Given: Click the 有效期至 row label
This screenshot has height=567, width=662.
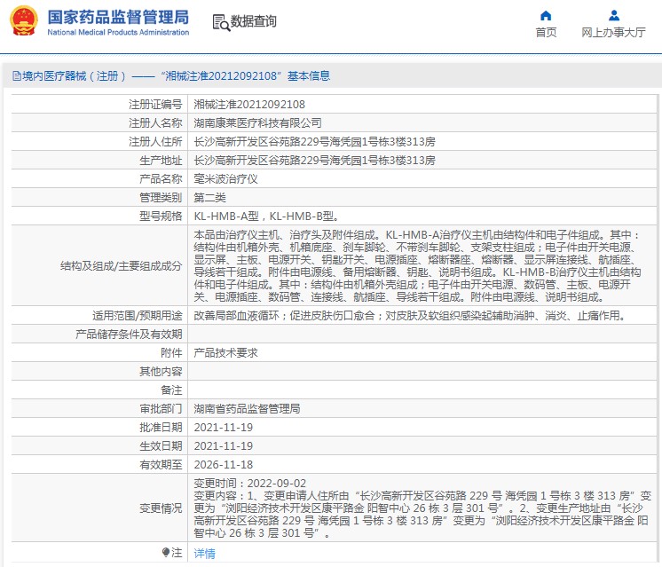Looking at the screenshot, I should pyautogui.click(x=161, y=464).
